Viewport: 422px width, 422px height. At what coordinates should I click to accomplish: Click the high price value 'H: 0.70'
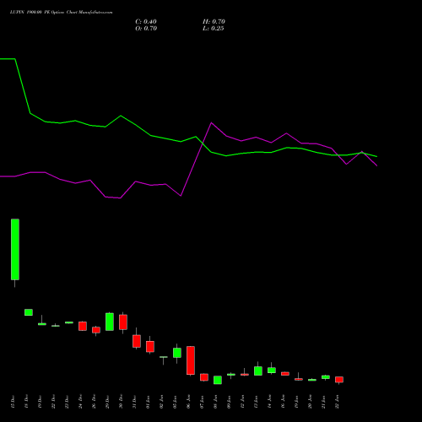click(x=214, y=22)
